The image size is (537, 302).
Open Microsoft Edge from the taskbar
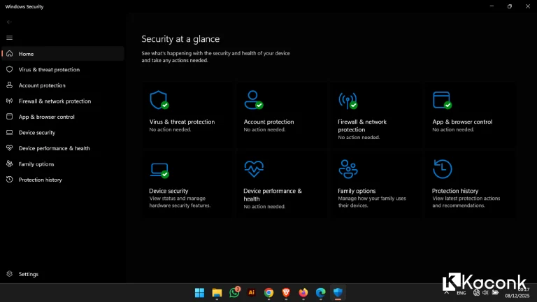320,293
